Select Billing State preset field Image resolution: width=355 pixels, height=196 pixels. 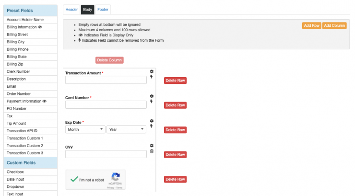point(30,57)
